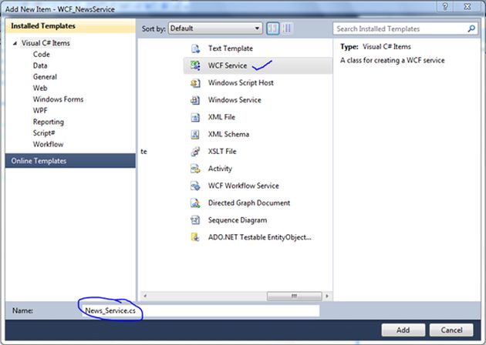This screenshot has width=486, height=345.
Task: Select the Windows Script Host label
Action: (241, 83)
